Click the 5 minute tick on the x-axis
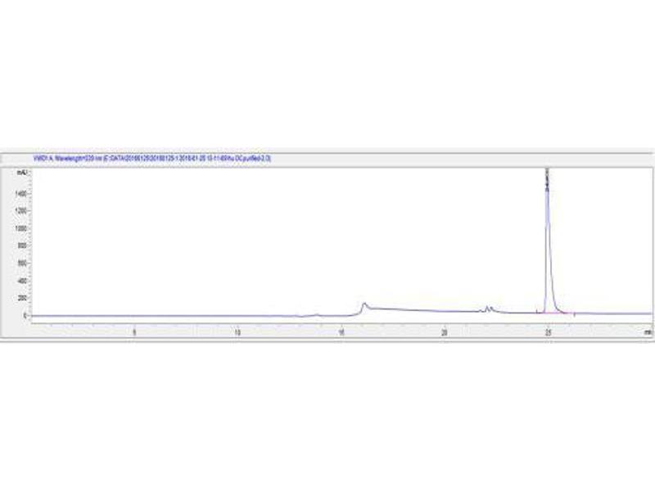This screenshot has width=655, height=491. pyautogui.click(x=134, y=332)
